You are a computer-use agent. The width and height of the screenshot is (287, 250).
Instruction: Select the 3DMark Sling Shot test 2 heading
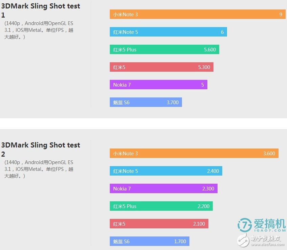tap(41, 149)
